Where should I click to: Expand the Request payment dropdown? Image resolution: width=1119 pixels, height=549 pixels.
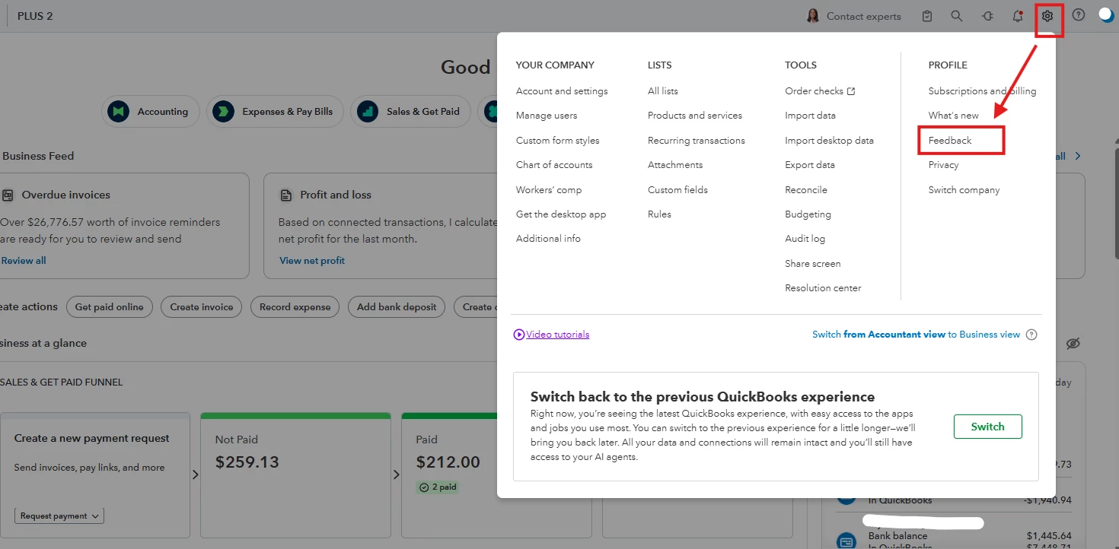pyautogui.click(x=59, y=516)
